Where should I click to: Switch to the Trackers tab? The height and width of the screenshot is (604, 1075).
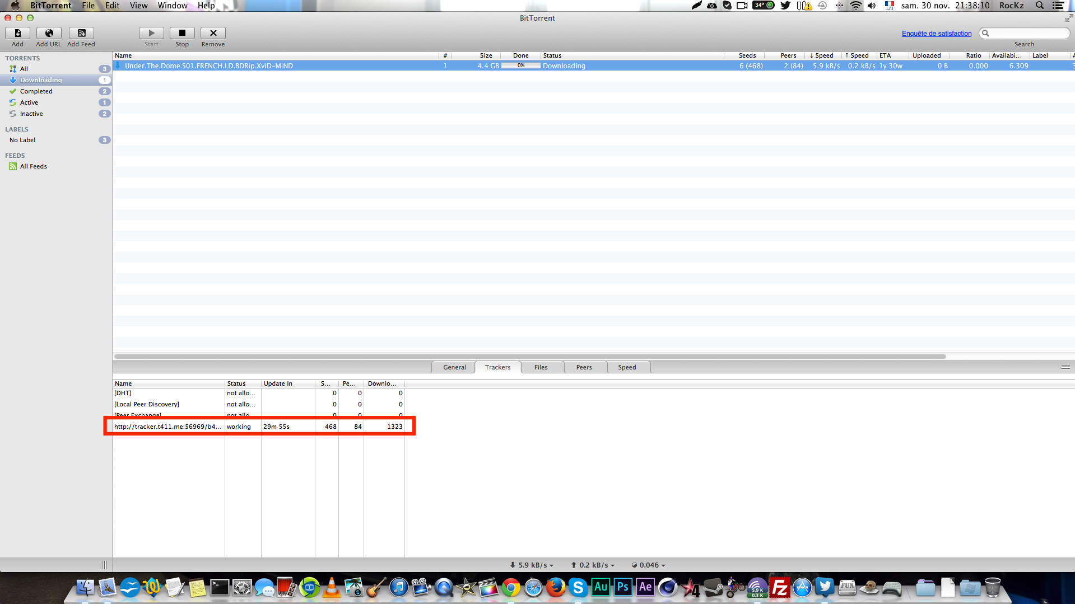(498, 367)
